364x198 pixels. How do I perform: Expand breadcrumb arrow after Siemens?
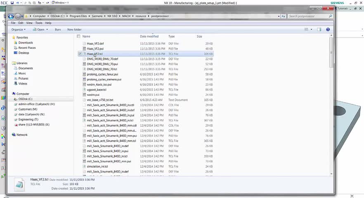click(105, 16)
